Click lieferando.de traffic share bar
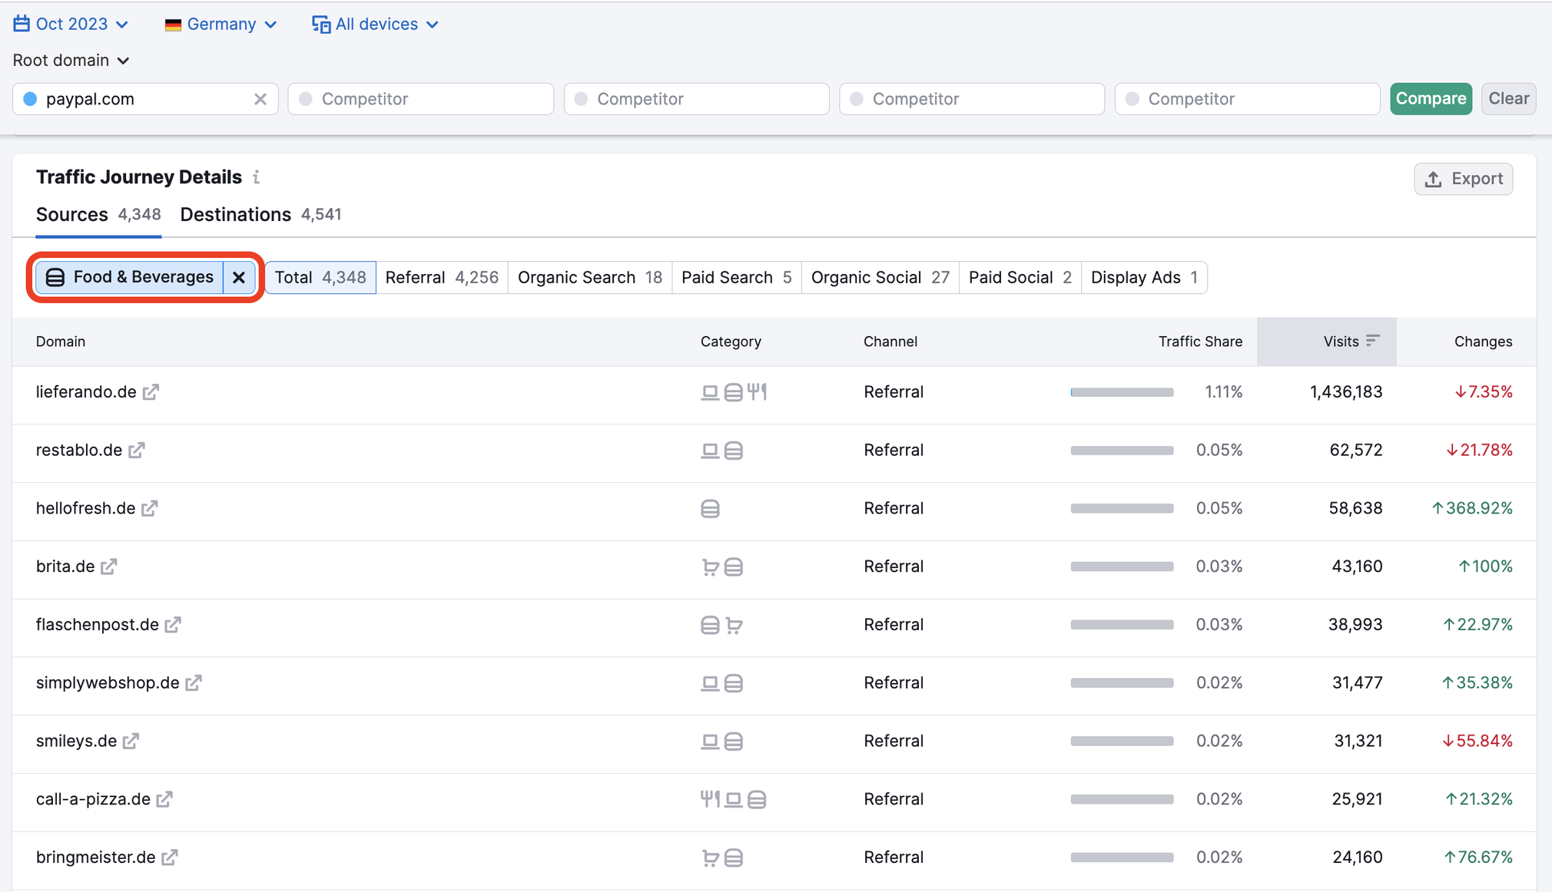This screenshot has height=892, width=1552. 1122,392
